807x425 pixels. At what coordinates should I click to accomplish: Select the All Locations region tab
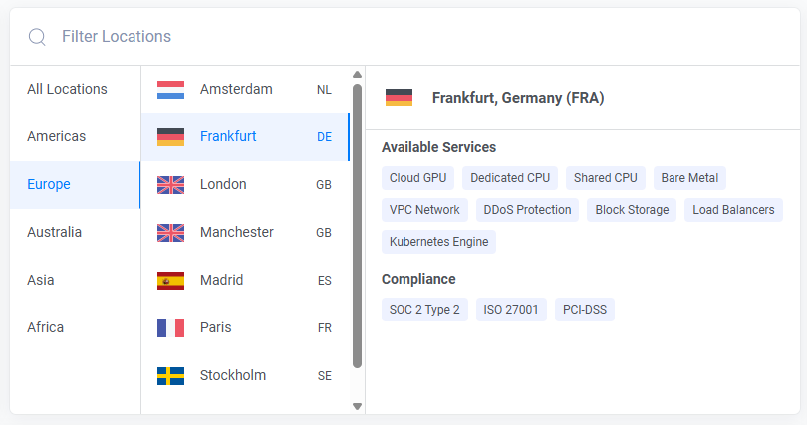(68, 89)
